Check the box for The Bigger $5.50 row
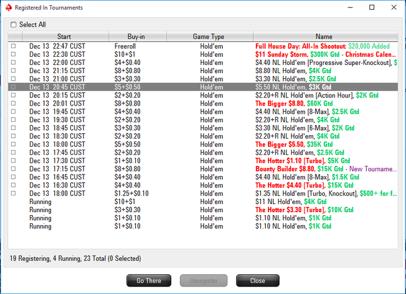The width and height of the screenshot is (406, 294). (13, 144)
